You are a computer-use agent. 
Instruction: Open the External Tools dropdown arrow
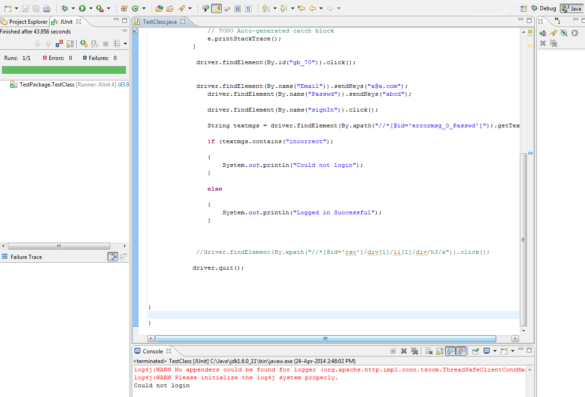coord(108,8)
